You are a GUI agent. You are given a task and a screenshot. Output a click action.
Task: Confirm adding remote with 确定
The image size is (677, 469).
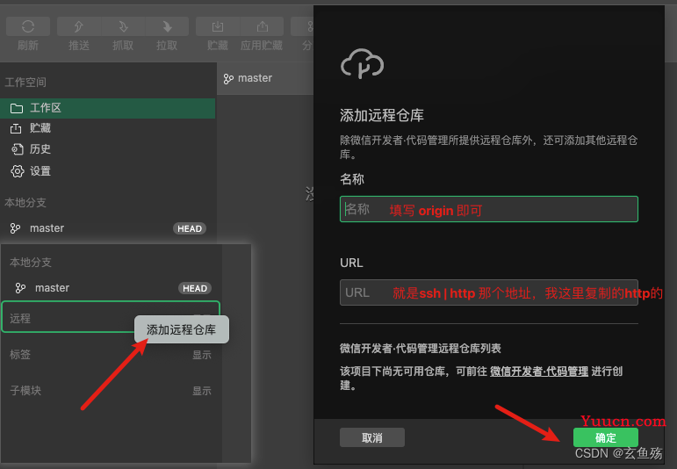[605, 437]
